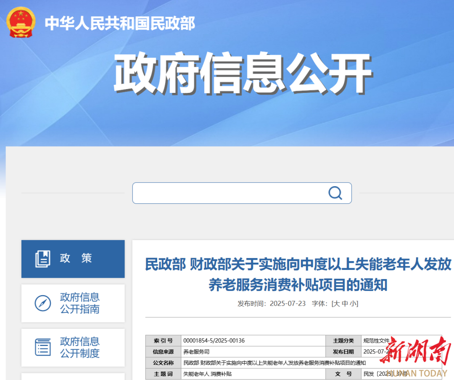Screen dimensions: 454x380
Task: Click the document icon beside 政策
Action: click(x=42, y=259)
